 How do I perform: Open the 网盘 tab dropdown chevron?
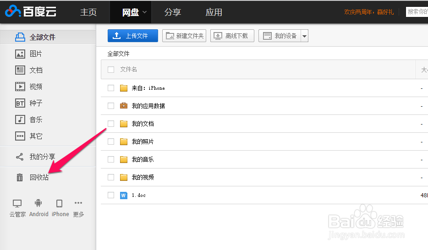coord(145,12)
